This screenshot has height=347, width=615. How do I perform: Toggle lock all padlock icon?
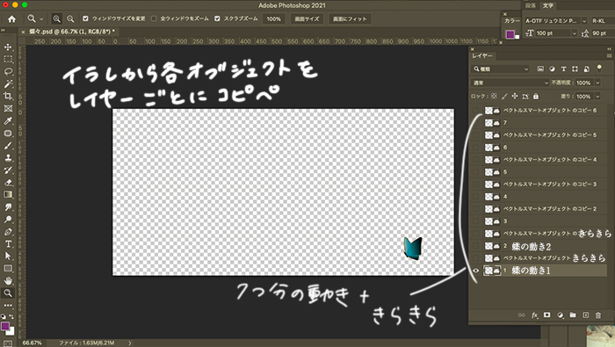point(536,96)
